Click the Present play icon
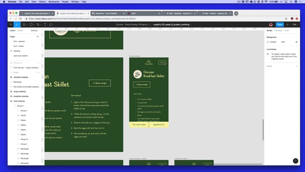 click(x=288, y=25)
